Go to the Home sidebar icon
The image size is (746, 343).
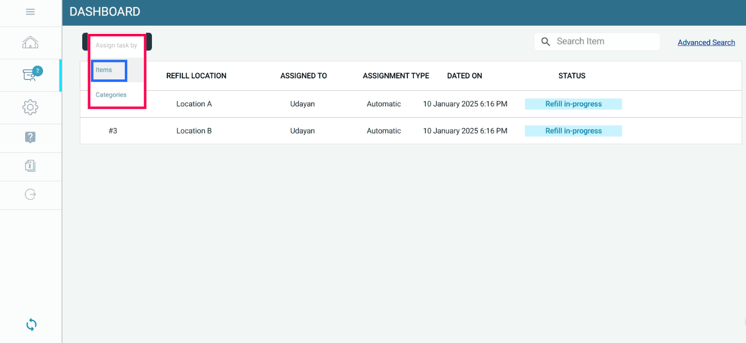pos(30,43)
